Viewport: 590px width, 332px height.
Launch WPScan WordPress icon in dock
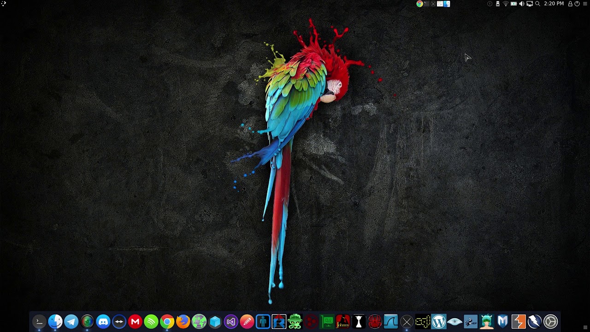pos(439,321)
